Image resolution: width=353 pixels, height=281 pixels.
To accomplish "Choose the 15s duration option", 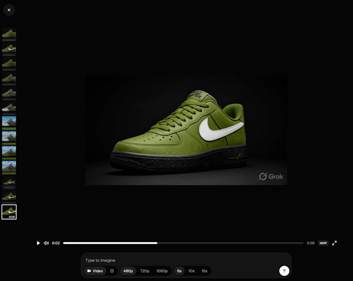I will (204, 271).
